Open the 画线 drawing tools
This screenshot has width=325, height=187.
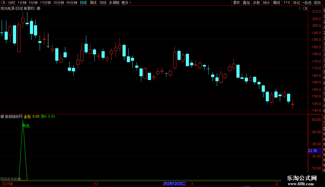[276, 3]
